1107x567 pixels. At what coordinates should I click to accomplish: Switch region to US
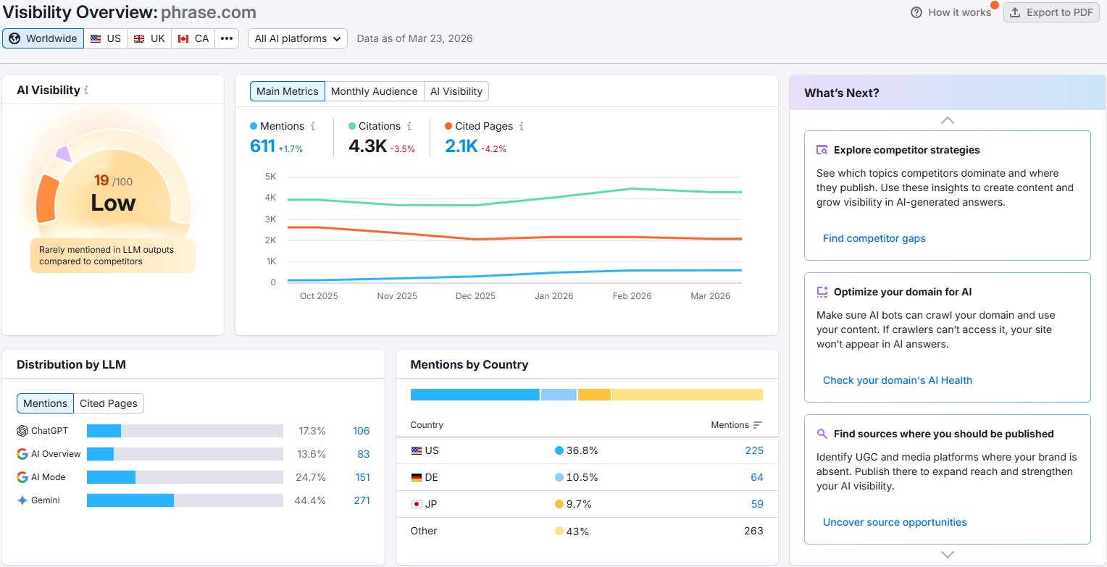coord(106,38)
